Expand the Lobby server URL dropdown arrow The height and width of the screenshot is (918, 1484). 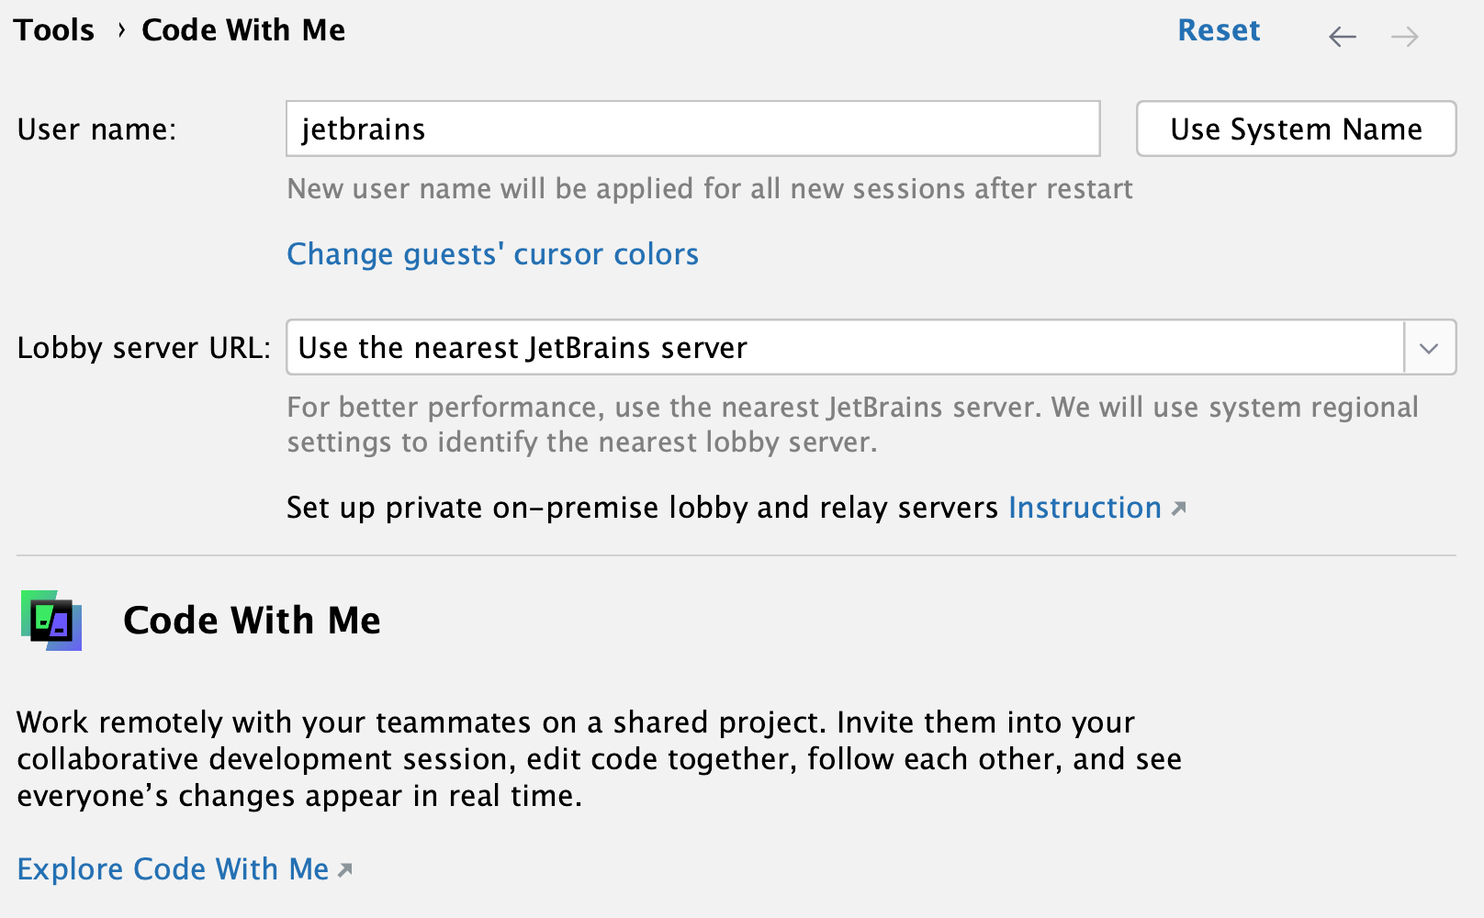click(1429, 348)
